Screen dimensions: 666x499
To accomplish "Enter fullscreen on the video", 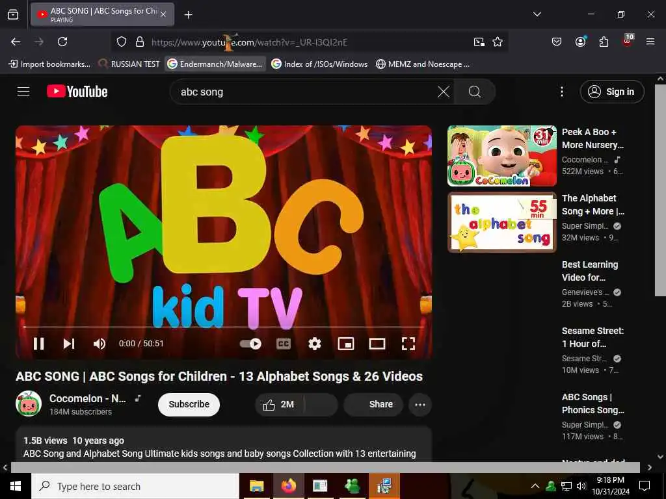I will 408,344.
